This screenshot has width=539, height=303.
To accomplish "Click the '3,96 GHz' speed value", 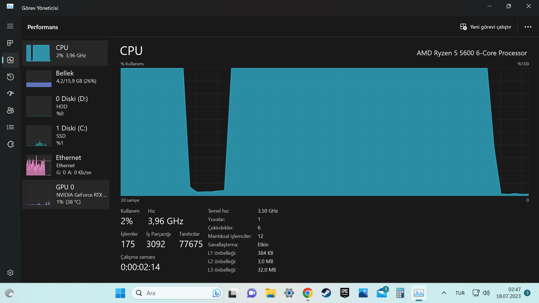I will pyautogui.click(x=166, y=221).
